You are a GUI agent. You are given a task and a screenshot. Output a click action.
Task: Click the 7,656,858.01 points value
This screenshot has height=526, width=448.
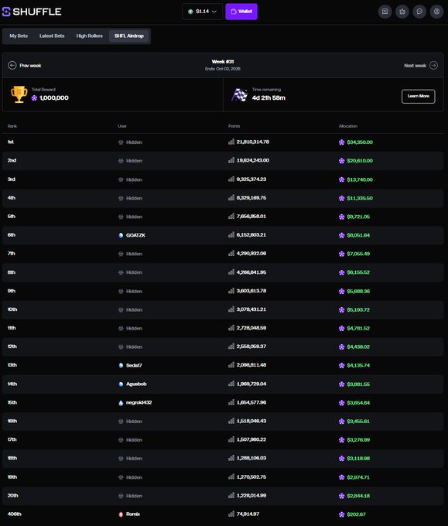click(x=251, y=217)
